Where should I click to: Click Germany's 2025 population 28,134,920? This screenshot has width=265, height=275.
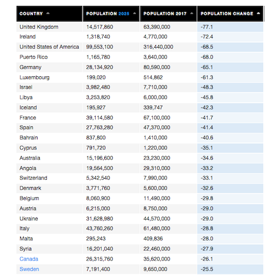pyautogui.click(x=99, y=67)
